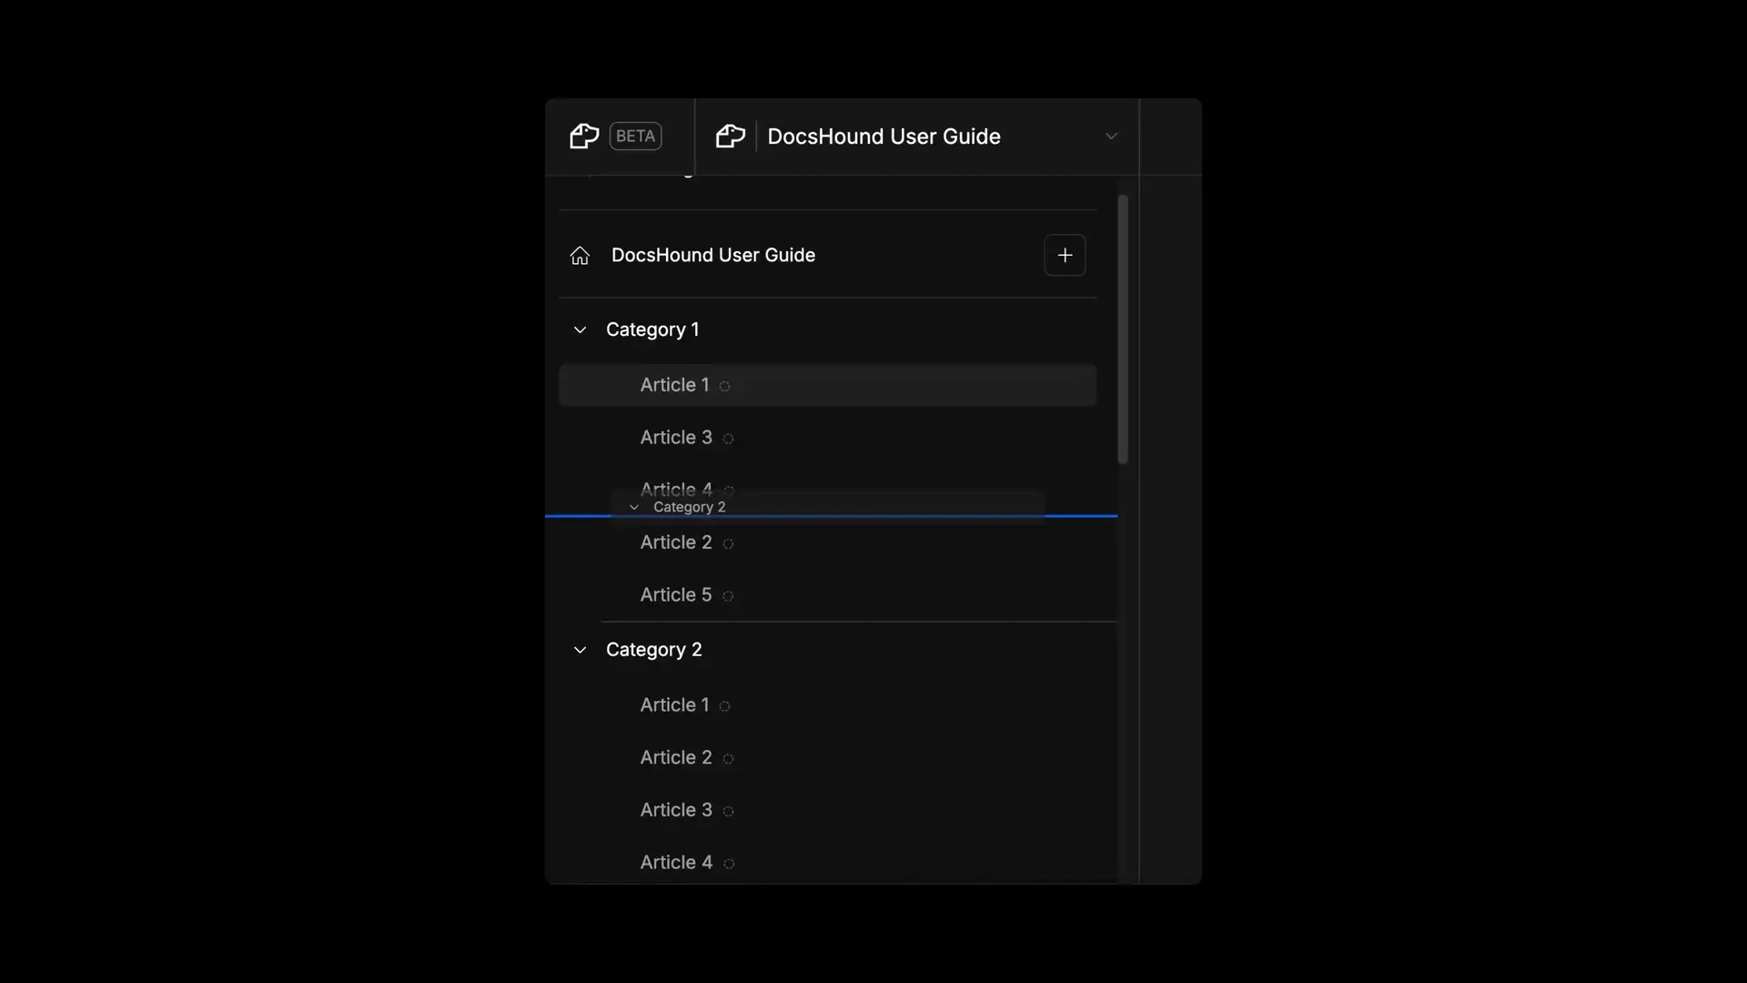The height and width of the screenshot is (983, 1747).
Task: Open Article 2 under Category 2
Action: point(676,758)
